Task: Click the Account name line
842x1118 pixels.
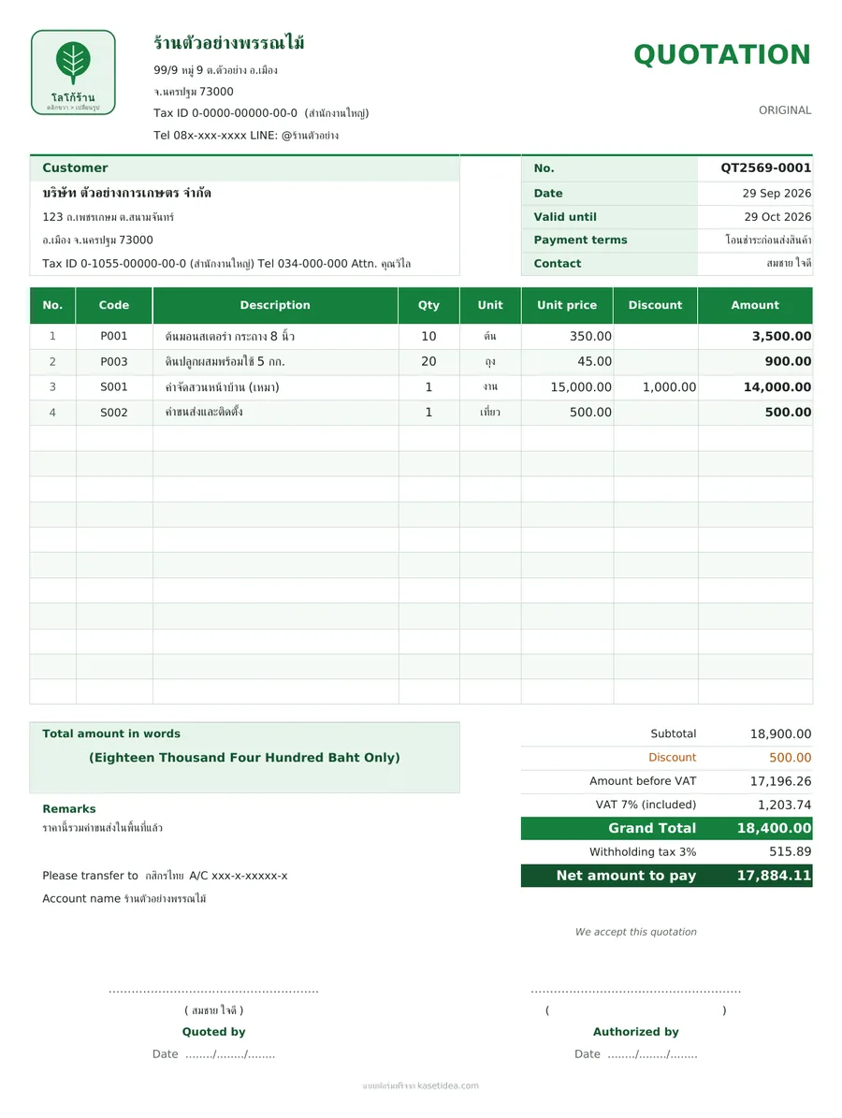Action: point(124,898)
